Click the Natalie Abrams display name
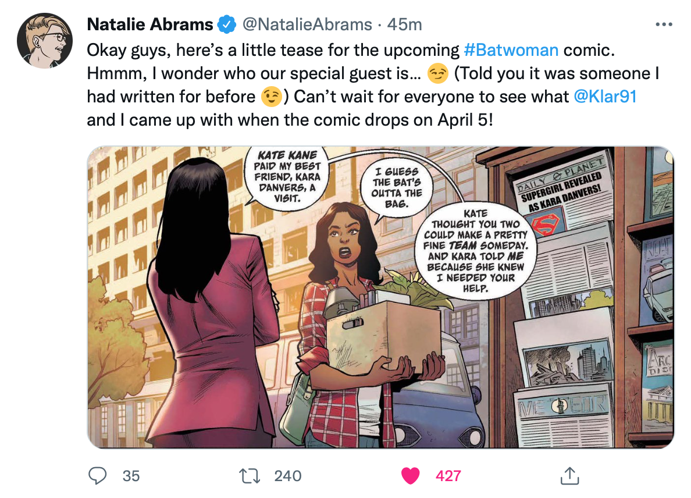Viewport: 691px width, 498px height. coord(150,24)
